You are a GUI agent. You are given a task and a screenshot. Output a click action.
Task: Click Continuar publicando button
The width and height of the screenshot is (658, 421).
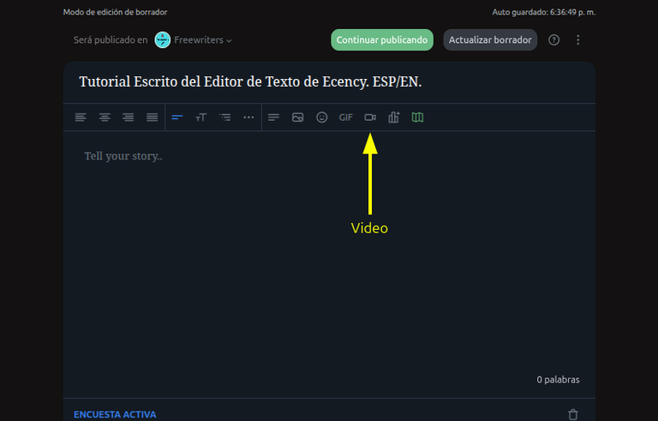[x=382, y=40]
